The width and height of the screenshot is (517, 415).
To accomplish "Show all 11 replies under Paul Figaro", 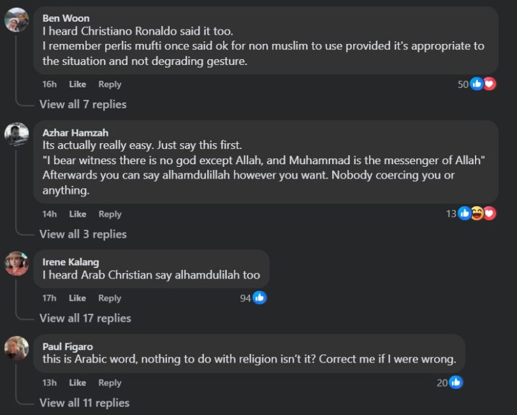I will (84, 403).
